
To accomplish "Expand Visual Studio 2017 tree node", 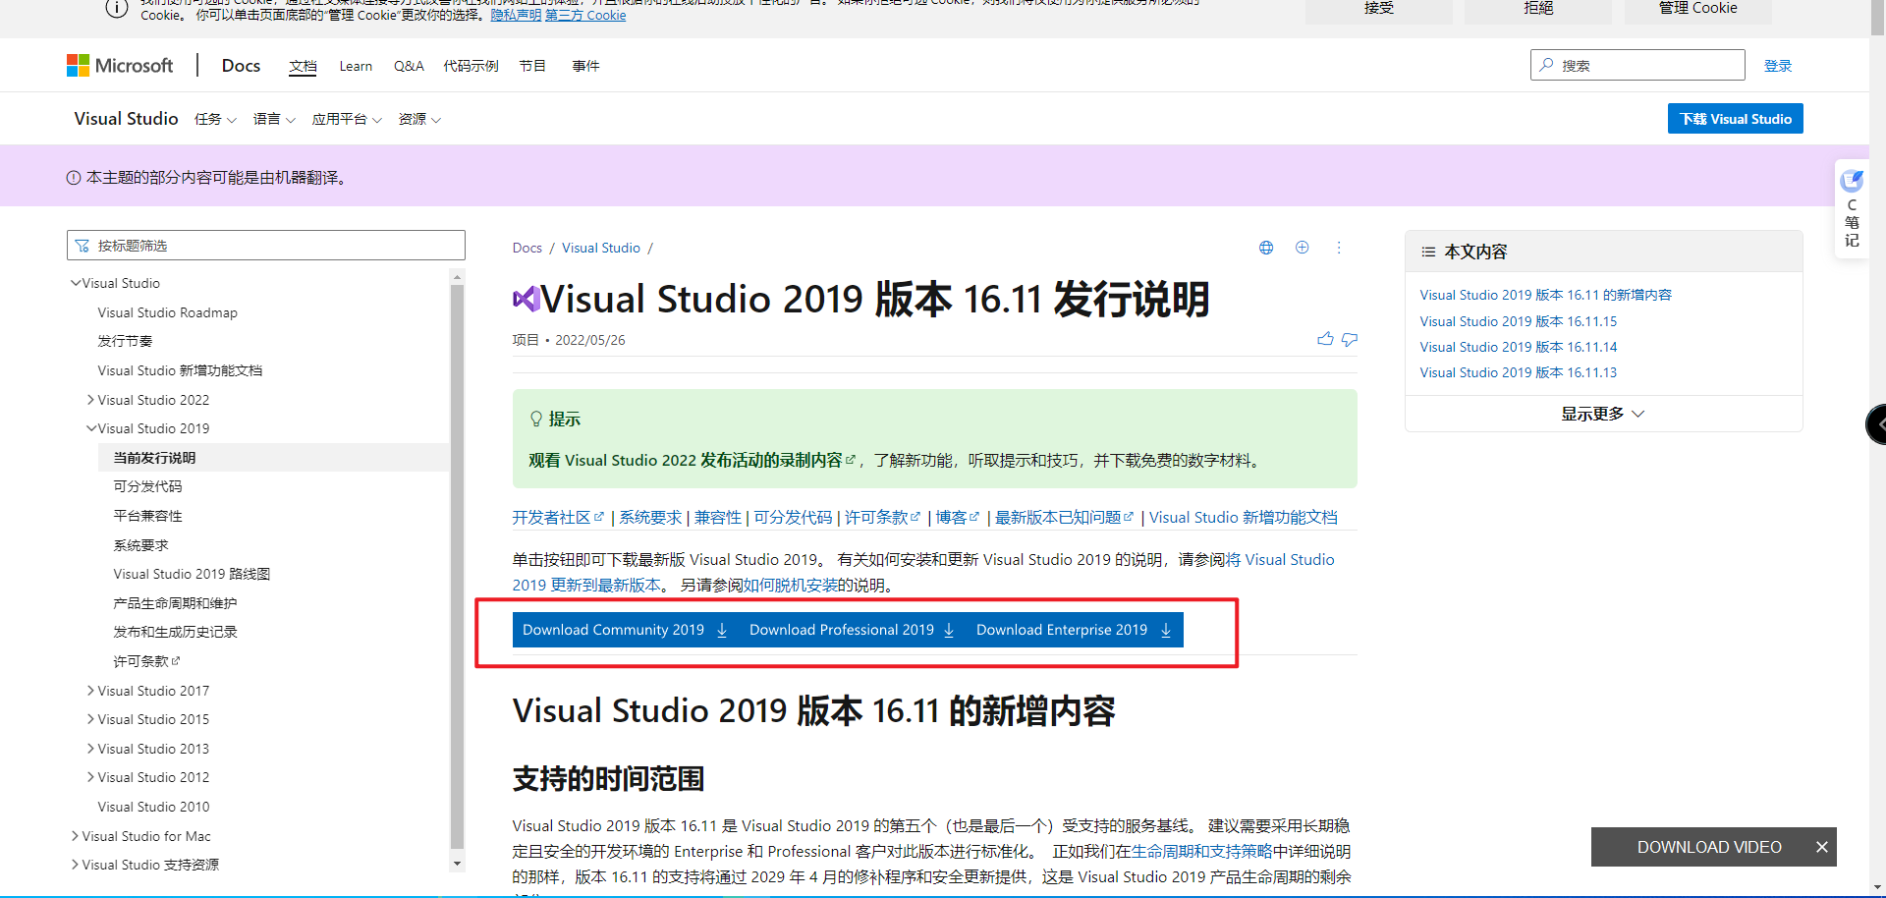I will pyautogui.click(x=90, y=691).
